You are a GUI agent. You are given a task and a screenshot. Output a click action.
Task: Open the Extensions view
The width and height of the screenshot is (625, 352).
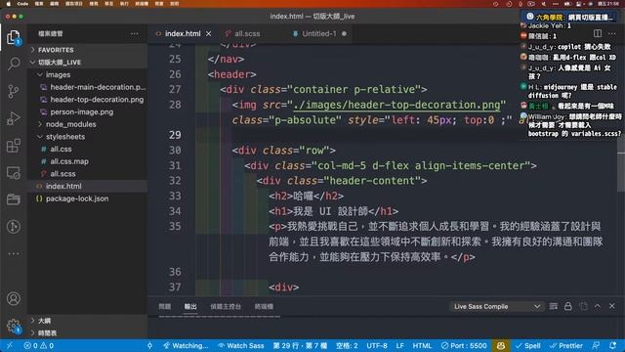click(x=14, y=146)
